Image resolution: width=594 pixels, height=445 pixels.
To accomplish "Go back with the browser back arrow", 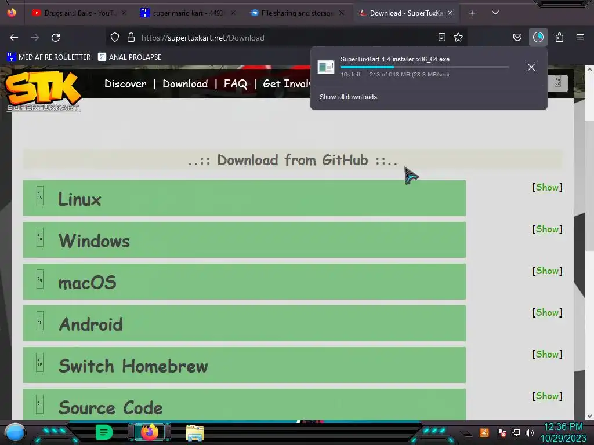I will [x=14, y=38].
